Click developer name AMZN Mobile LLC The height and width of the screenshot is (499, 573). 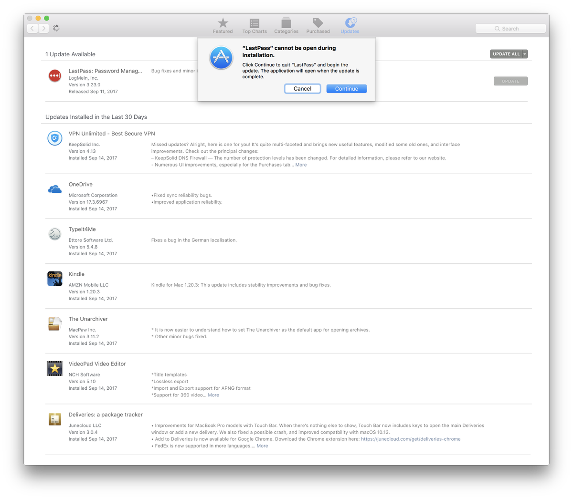coord(88,285)
